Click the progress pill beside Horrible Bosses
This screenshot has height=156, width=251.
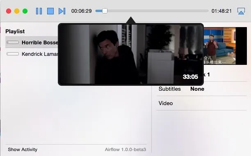pos(13,42)
